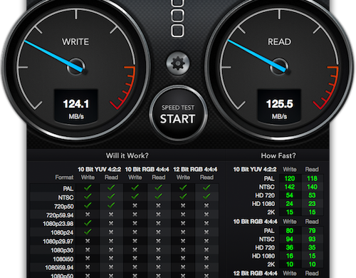This screenshot has width=356, height=278.
Task: Click '10 Bit RGB 4:4:4' section header in How Fast
Action: 255,222
